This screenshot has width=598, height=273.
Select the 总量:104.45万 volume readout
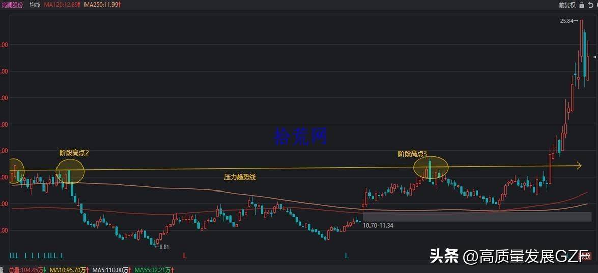(26, 270)
